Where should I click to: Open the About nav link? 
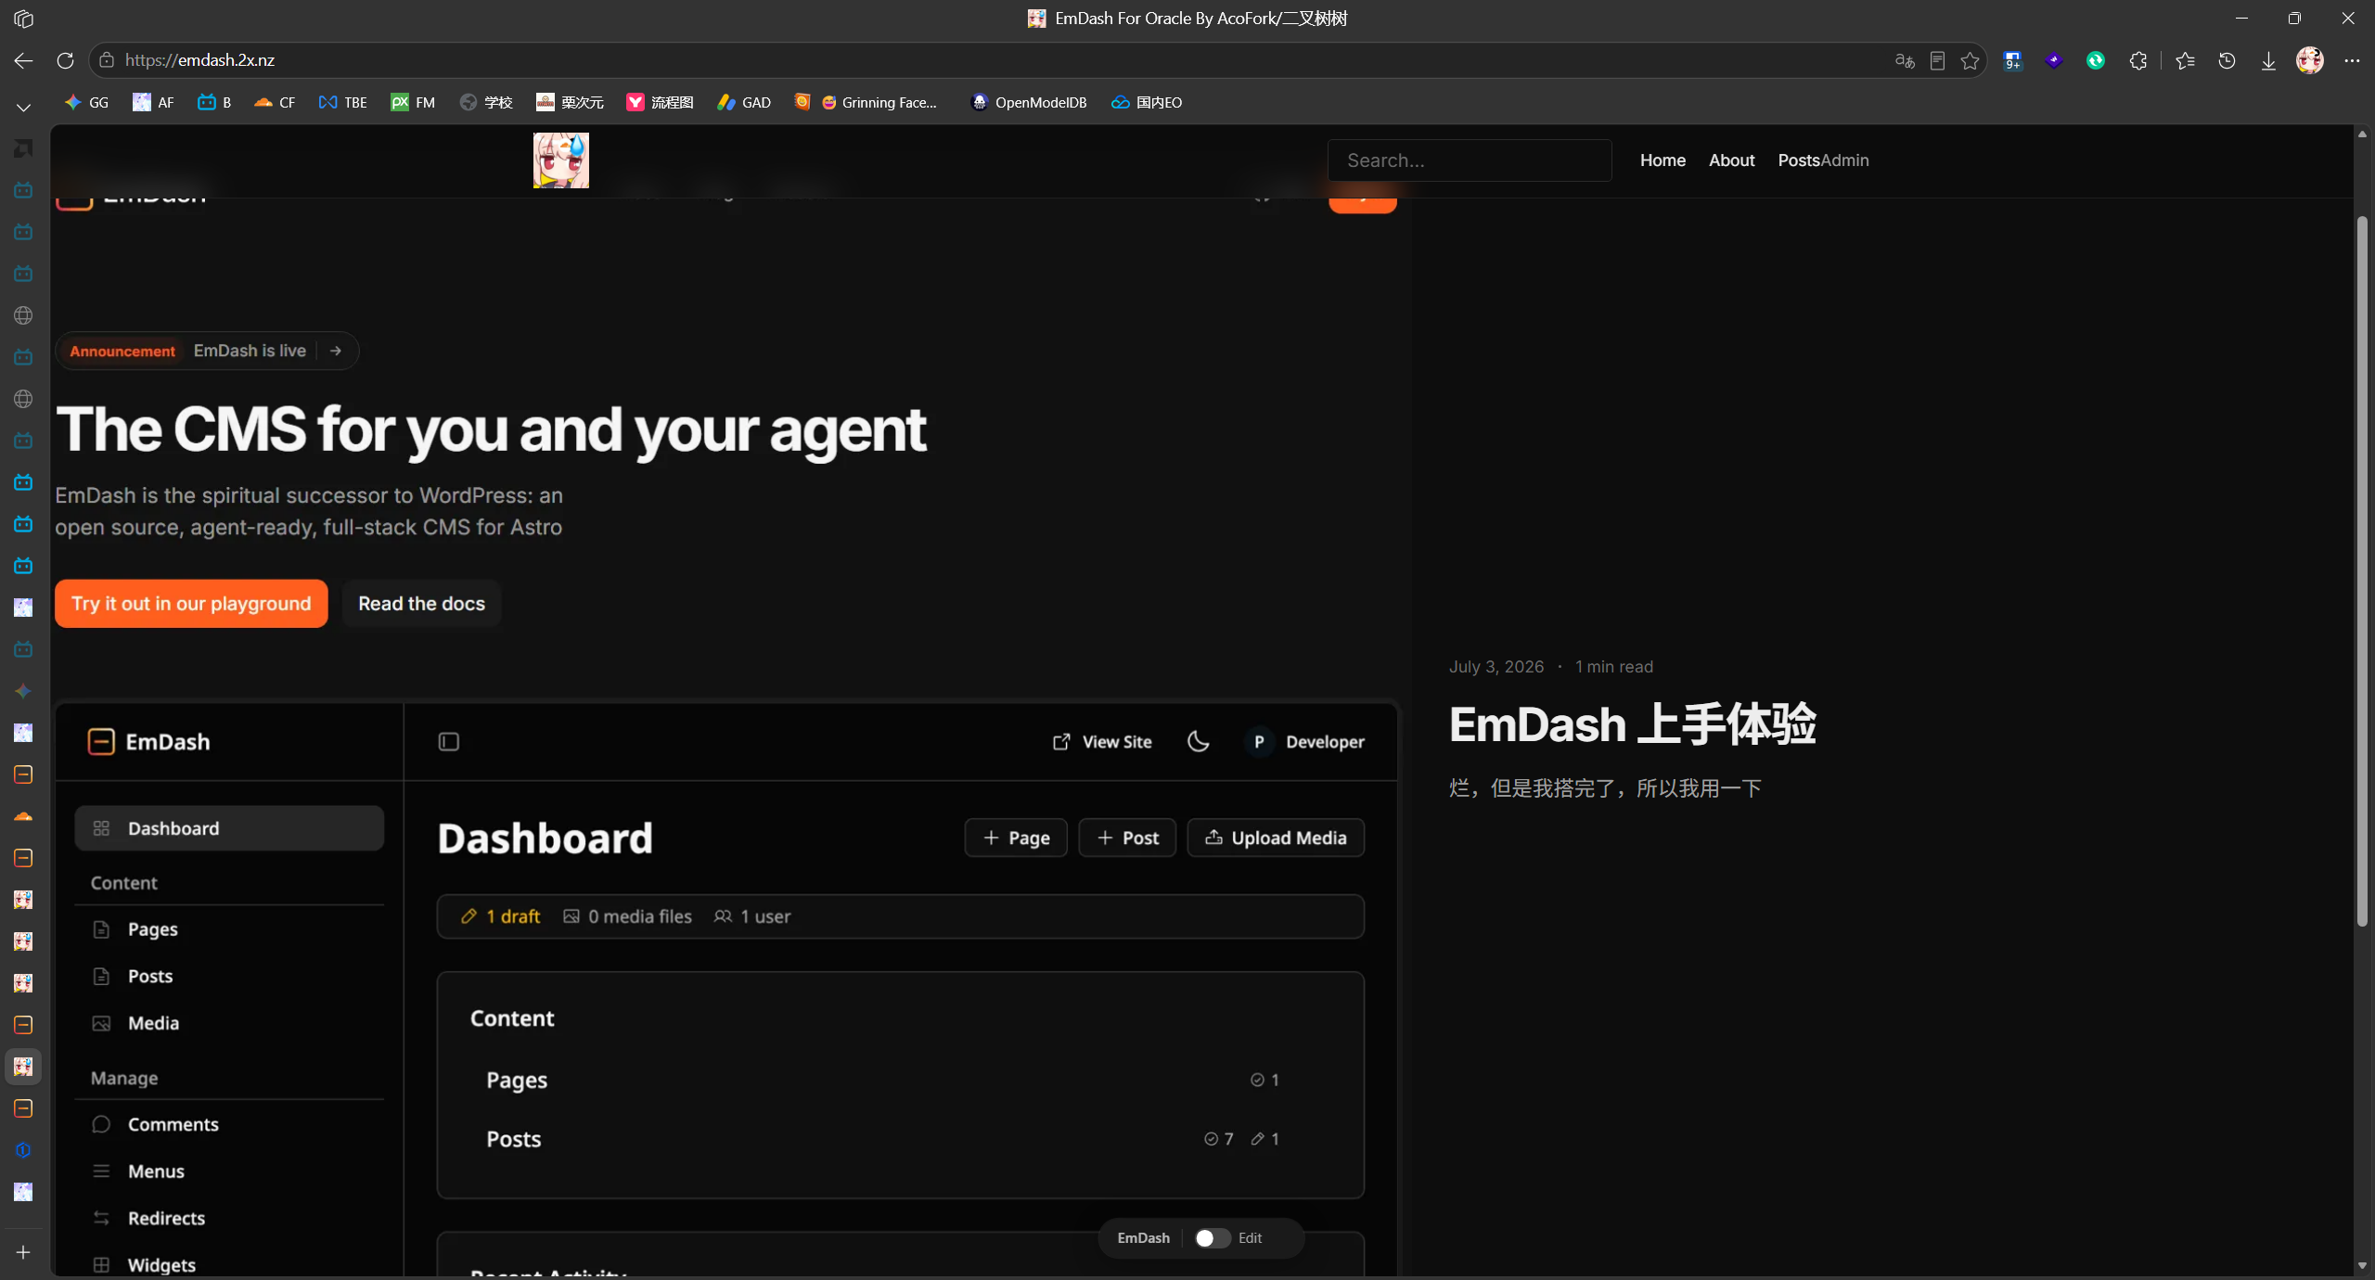click(x=1731, y=160)
